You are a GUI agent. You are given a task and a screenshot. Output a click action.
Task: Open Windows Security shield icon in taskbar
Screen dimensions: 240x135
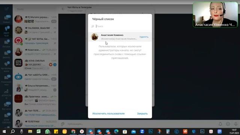194,132
